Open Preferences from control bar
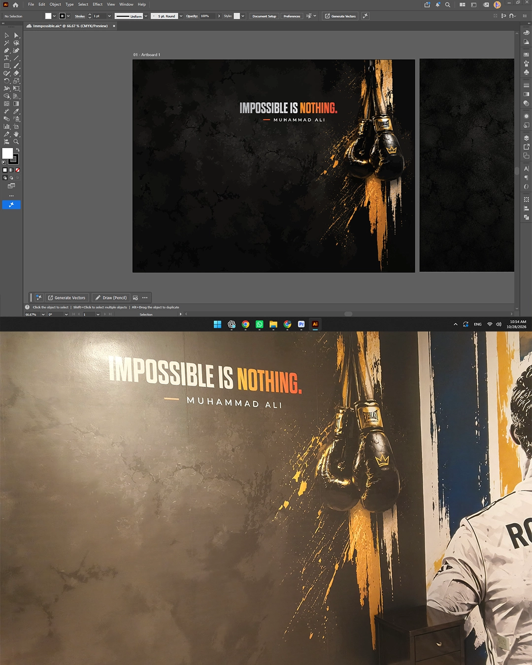This screenshot has height=665, width=532. point(292,16)
